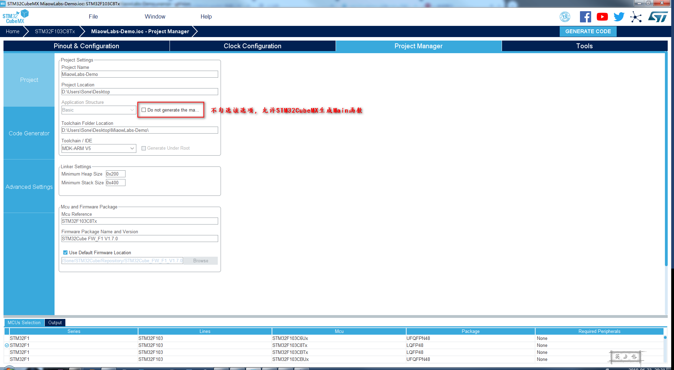Open the Project side section
This screenshot has height=370, width=674.
[x=29, y=80]
